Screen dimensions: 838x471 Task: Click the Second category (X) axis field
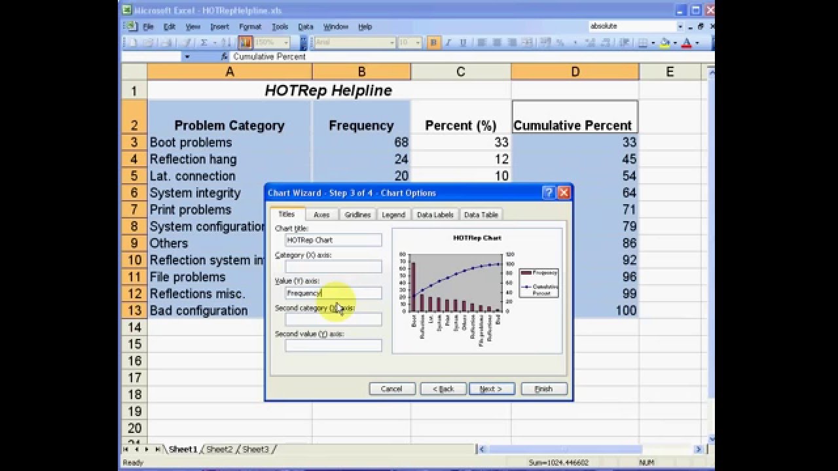333,319
